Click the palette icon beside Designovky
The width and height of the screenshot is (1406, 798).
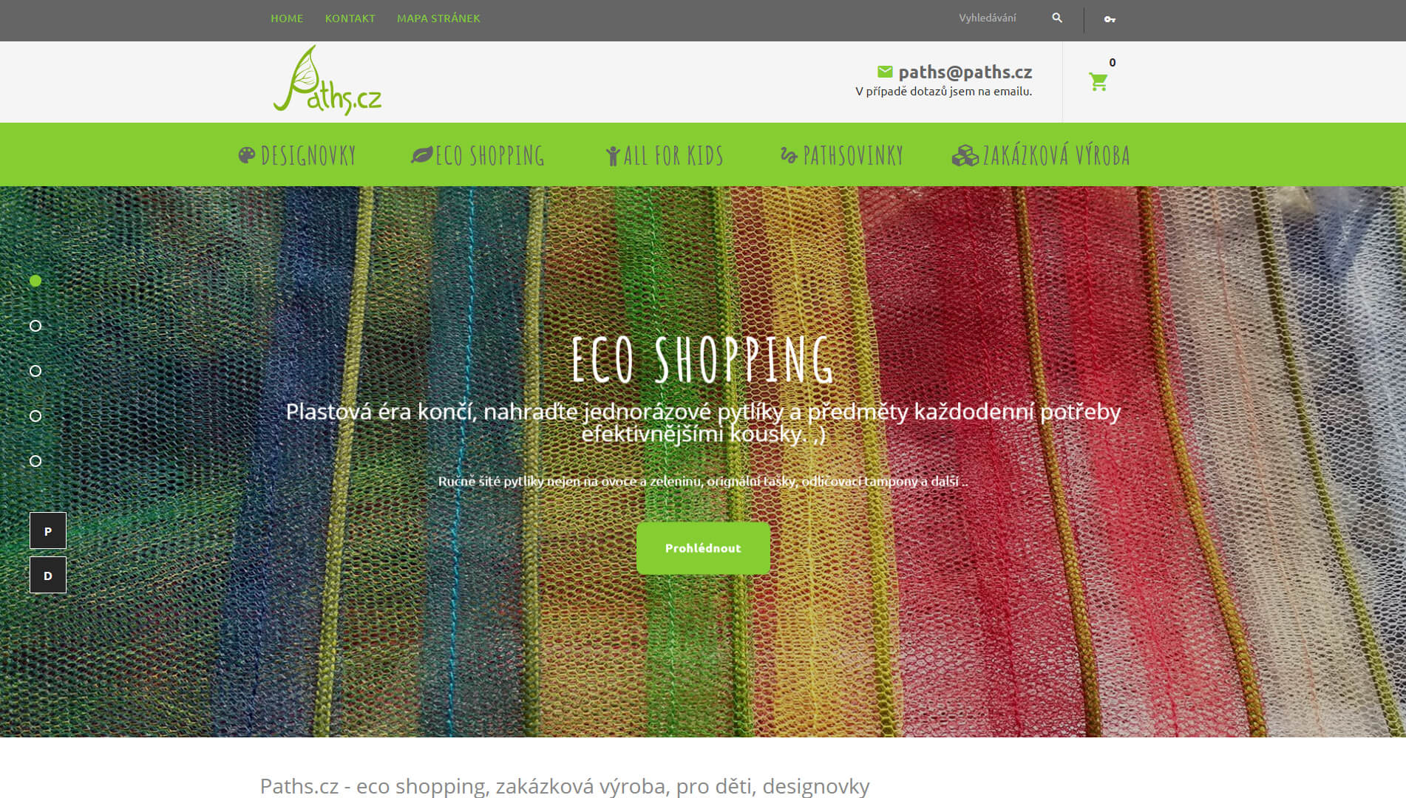click(247, 155)
